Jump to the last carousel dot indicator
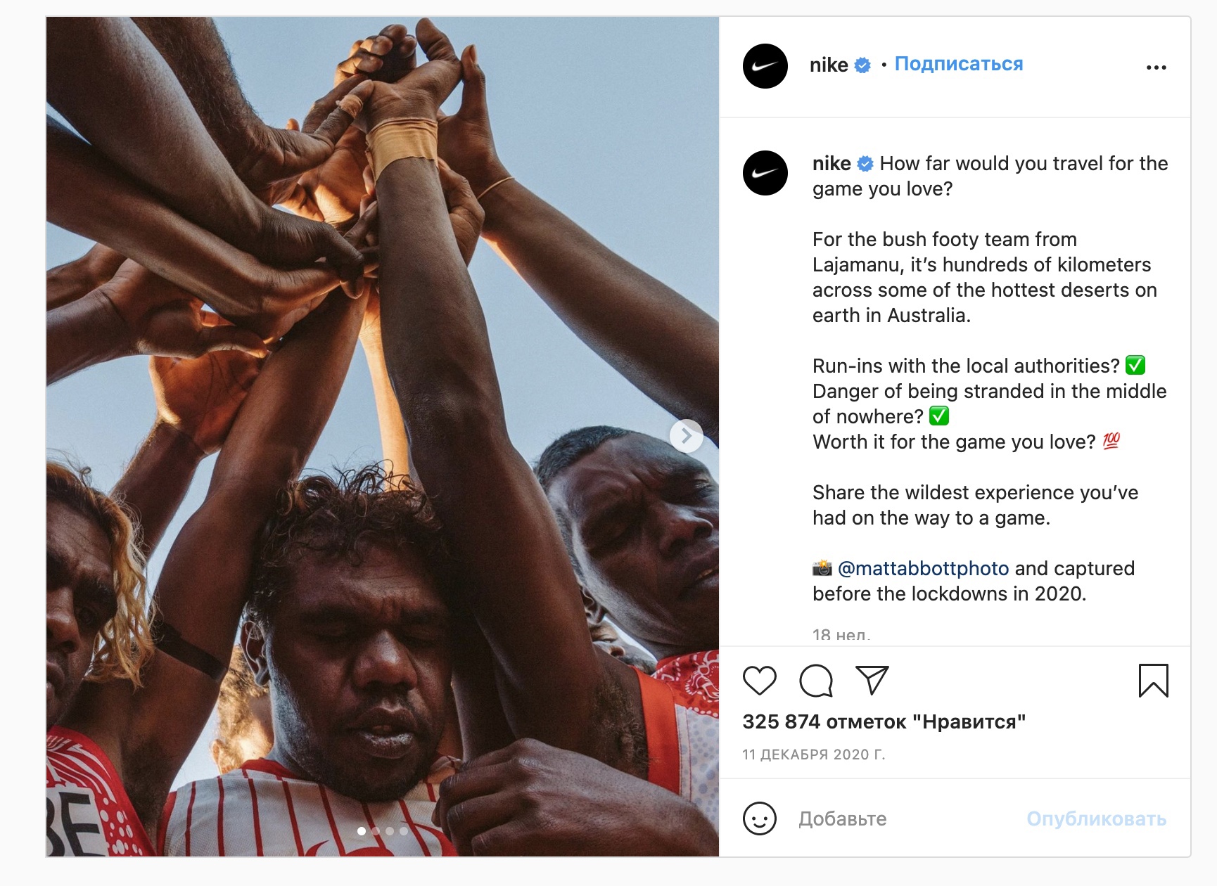Image resolution: width=1217 pixels, height=886 pixels. tap(404, 831)
